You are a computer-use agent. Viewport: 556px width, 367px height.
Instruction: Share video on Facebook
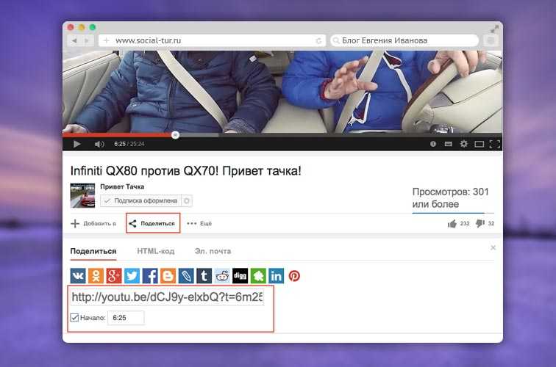coord(150,276)
